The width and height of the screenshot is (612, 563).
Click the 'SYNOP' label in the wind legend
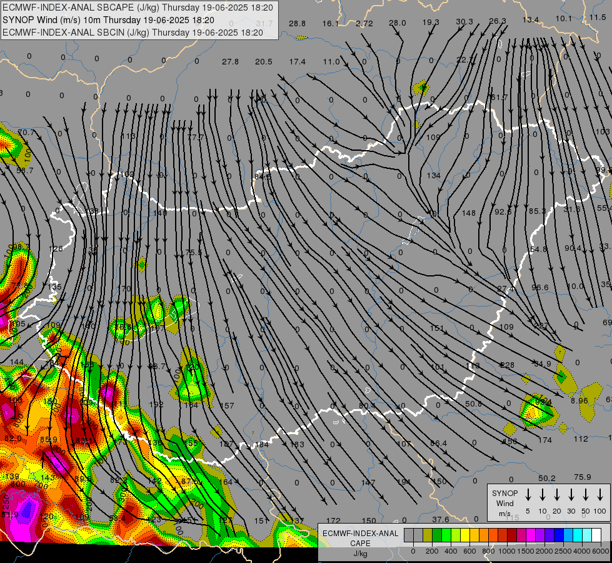pyautogui.click(x=504, y=493)
